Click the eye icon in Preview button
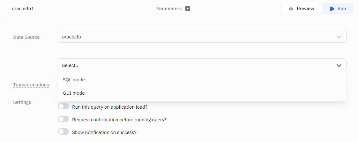The width and height of the screenshot is (358, 142). 291,9
